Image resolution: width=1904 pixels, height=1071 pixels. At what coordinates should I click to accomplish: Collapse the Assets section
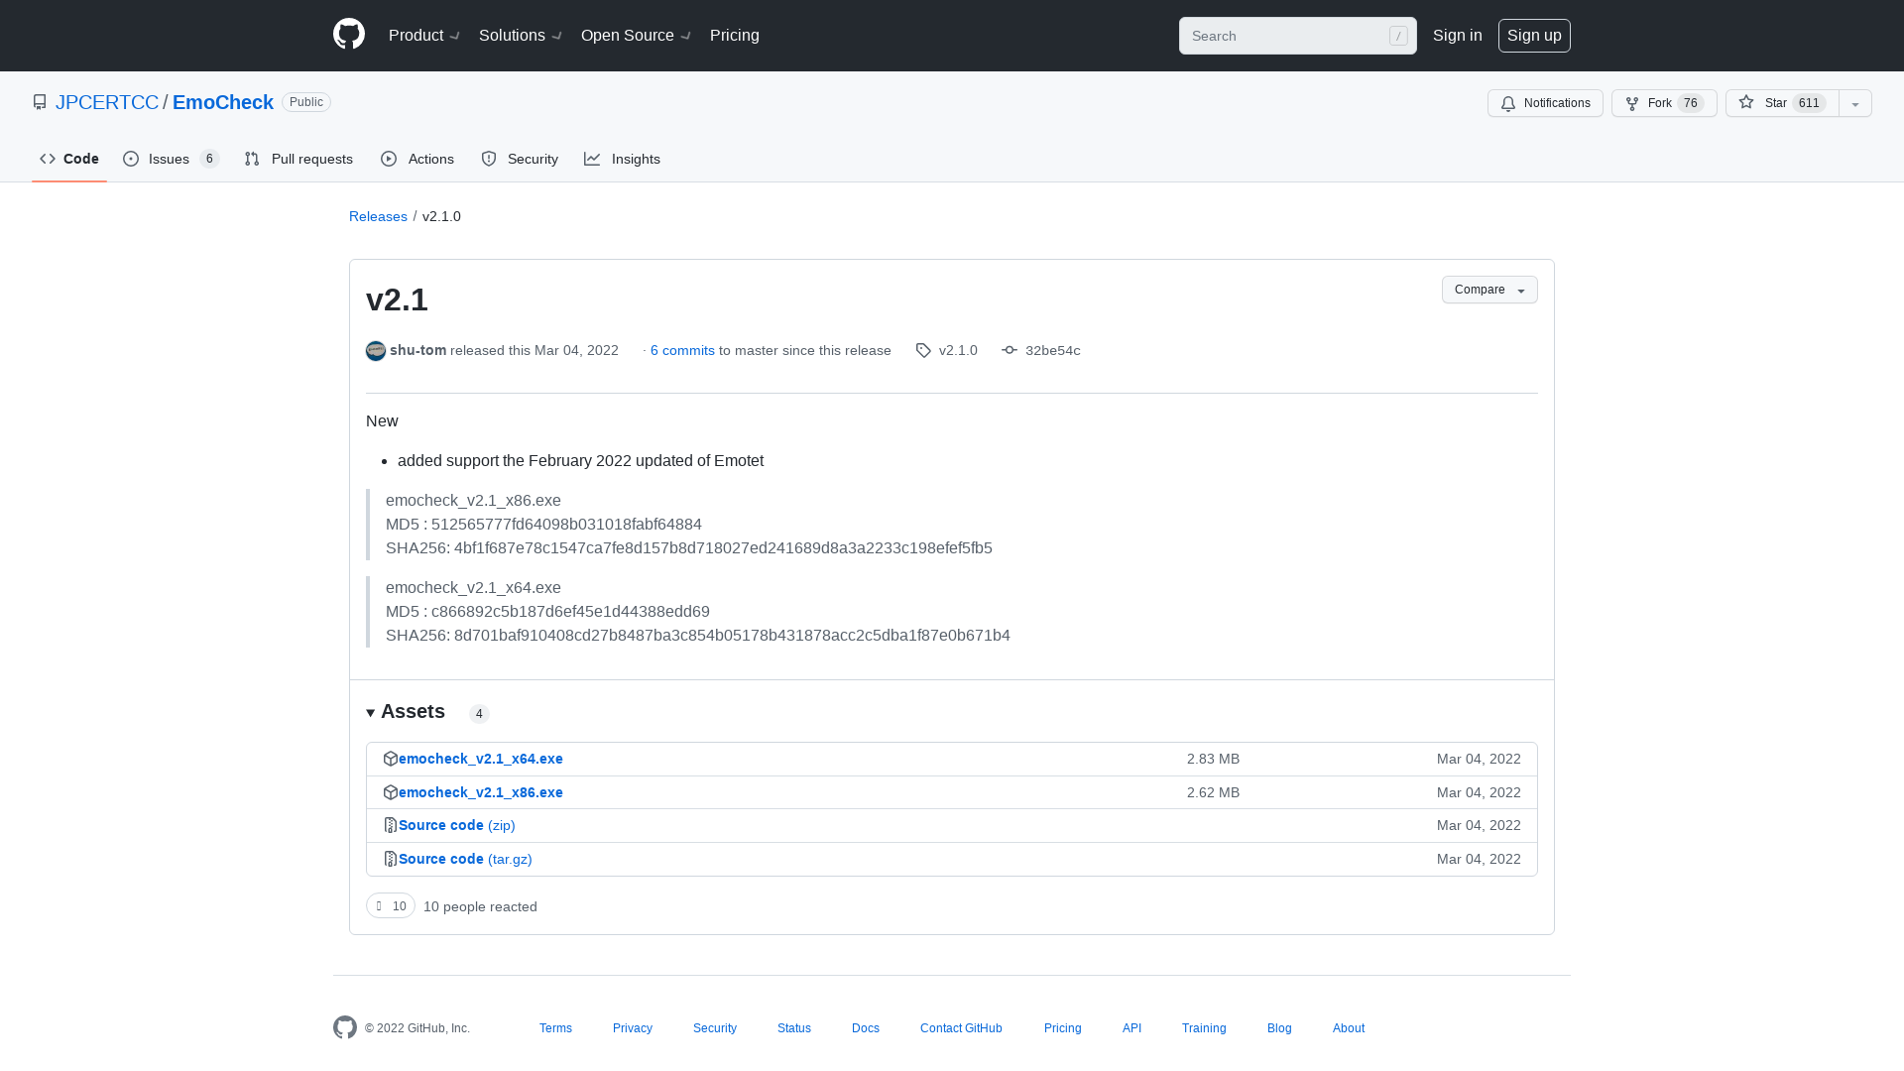[406, 712]
